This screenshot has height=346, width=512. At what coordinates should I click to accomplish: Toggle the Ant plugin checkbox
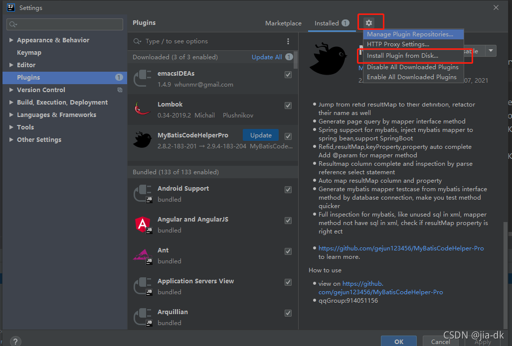click(x=288, y=251)
